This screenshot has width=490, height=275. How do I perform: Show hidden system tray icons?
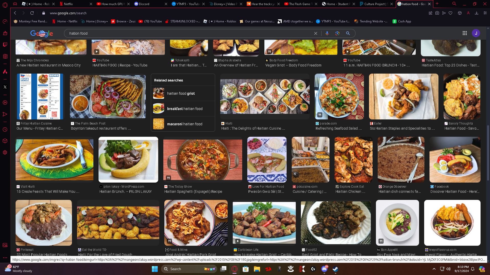(434, 269)
